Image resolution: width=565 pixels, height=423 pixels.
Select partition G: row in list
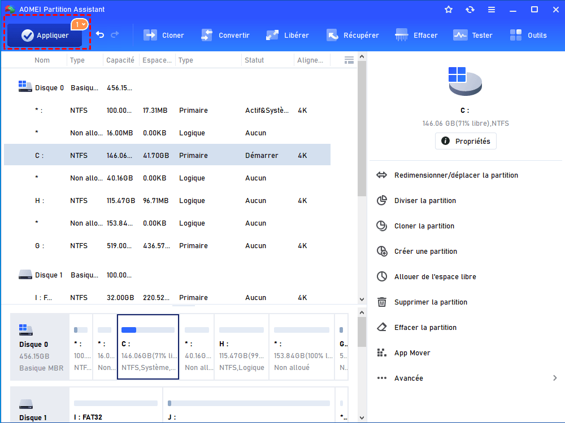[167, 246]
